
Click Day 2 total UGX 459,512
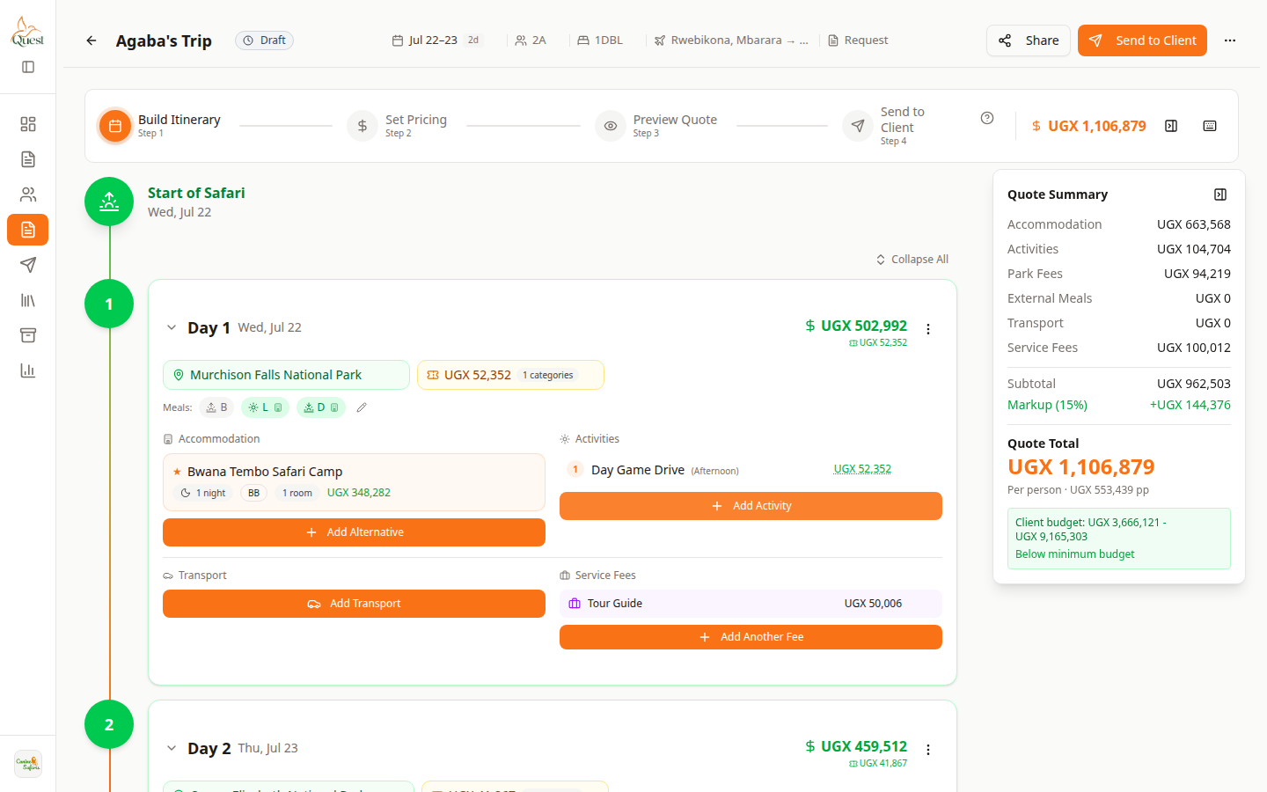tap(856, 746)
